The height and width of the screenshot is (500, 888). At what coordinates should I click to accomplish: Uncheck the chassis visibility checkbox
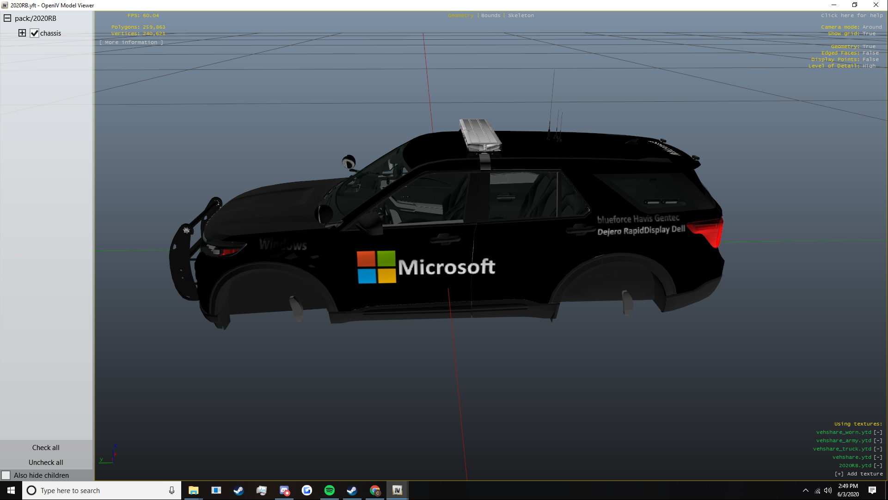[34, 33]
